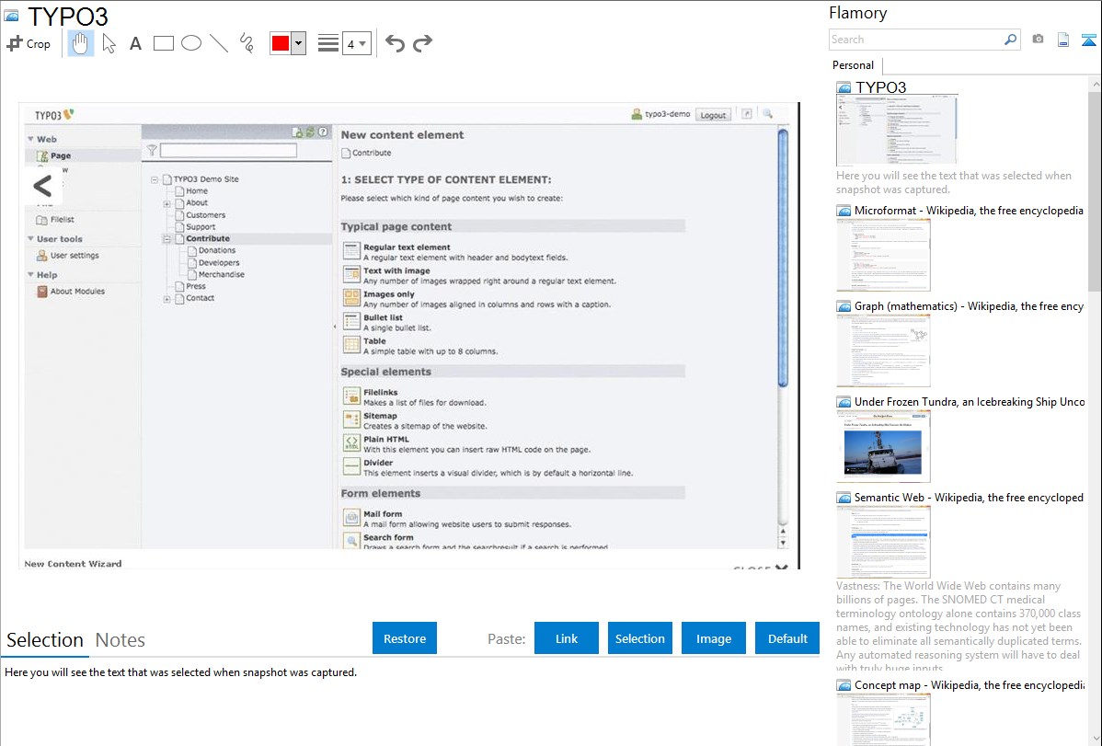Open the Personal tab
Viewport: 1102px width, 746px height.
click(x=854, y=65)
